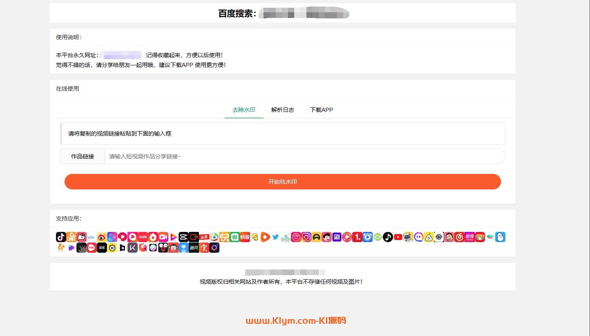The width and height of the screenshot is (590, 336).
Task: Select the red '1.' icon
Action: [x=357, y=237]
